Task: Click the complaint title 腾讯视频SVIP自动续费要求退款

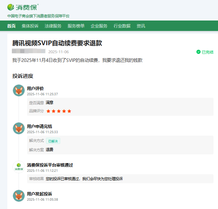Action: (57, 43)
